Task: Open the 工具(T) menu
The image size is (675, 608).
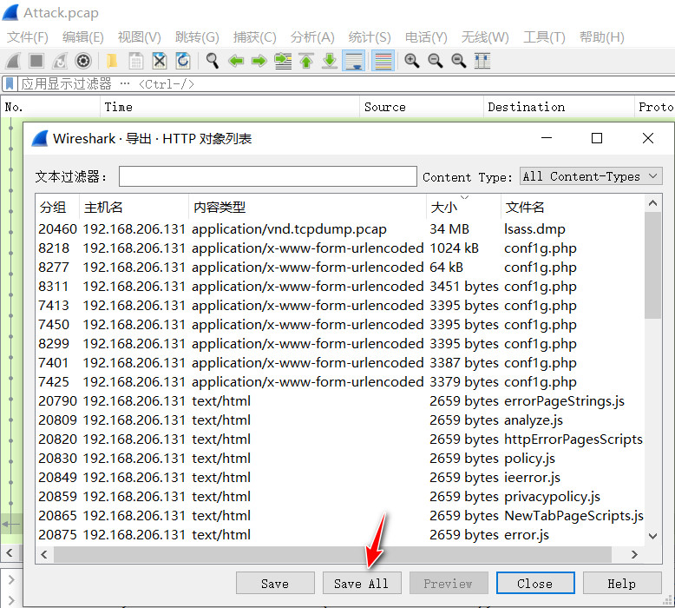Action: (544, 37)
